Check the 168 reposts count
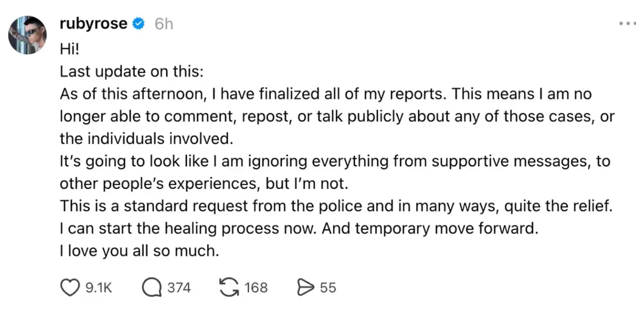This screenshot has height=311, width=636. 256,287
